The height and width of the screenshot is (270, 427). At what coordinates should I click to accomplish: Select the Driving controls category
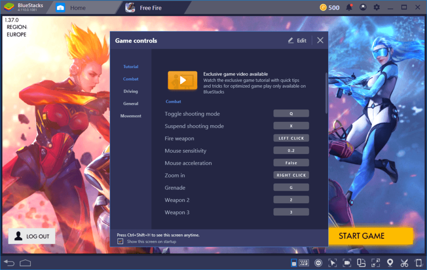[x=131, y=91]
